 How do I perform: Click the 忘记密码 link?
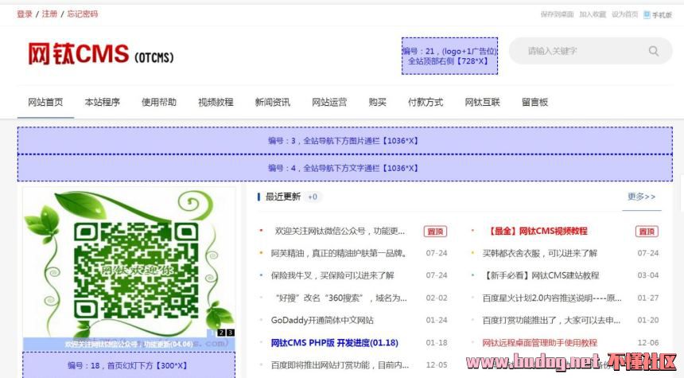(x=83, y=14)
